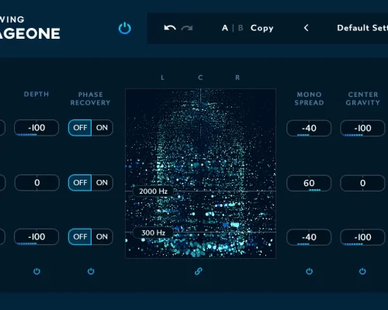Image resolution: width=388 pixels, height=310 pixels.
Task: Click the band link chain icon
Action: [199, 271]
